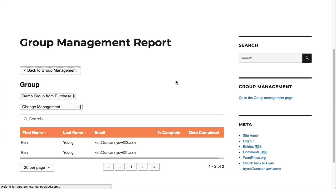The width and height of the screenshot is (336, 189).
Task: Go to the first page of results
Action: 108,167
